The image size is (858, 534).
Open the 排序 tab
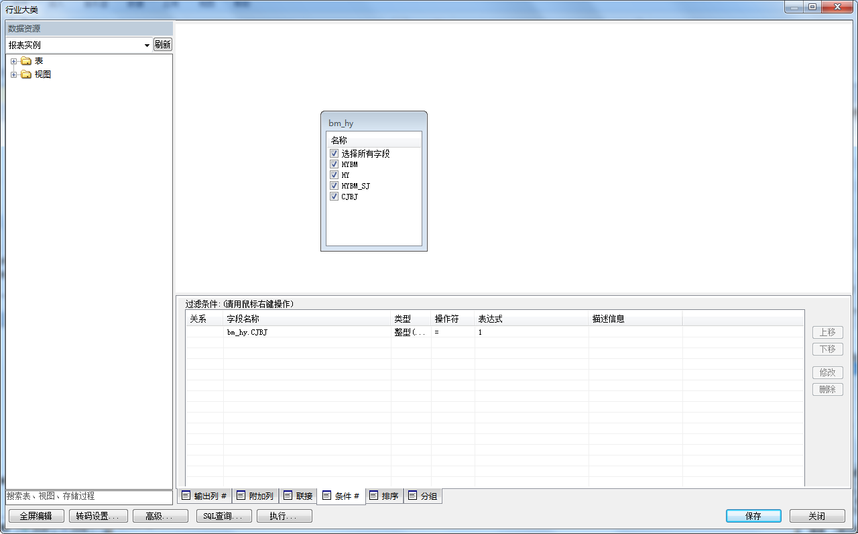384,496
